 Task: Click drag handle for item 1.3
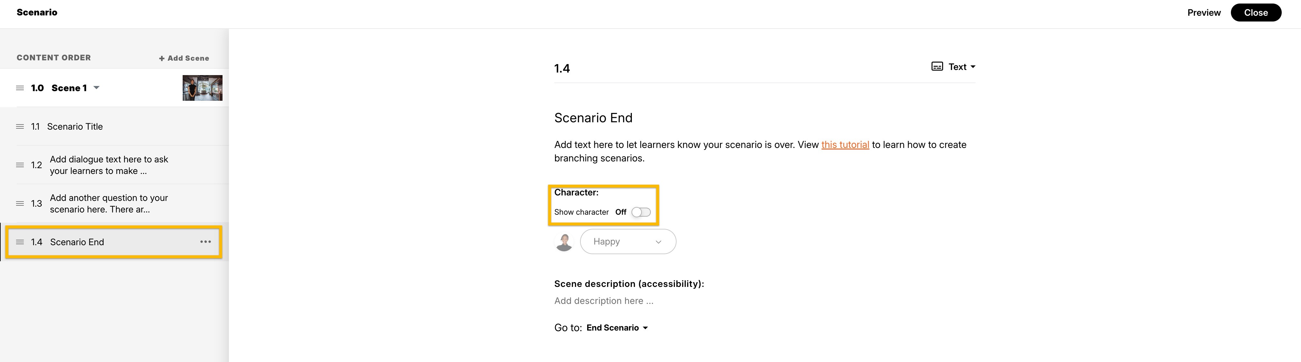click(20, 204)
